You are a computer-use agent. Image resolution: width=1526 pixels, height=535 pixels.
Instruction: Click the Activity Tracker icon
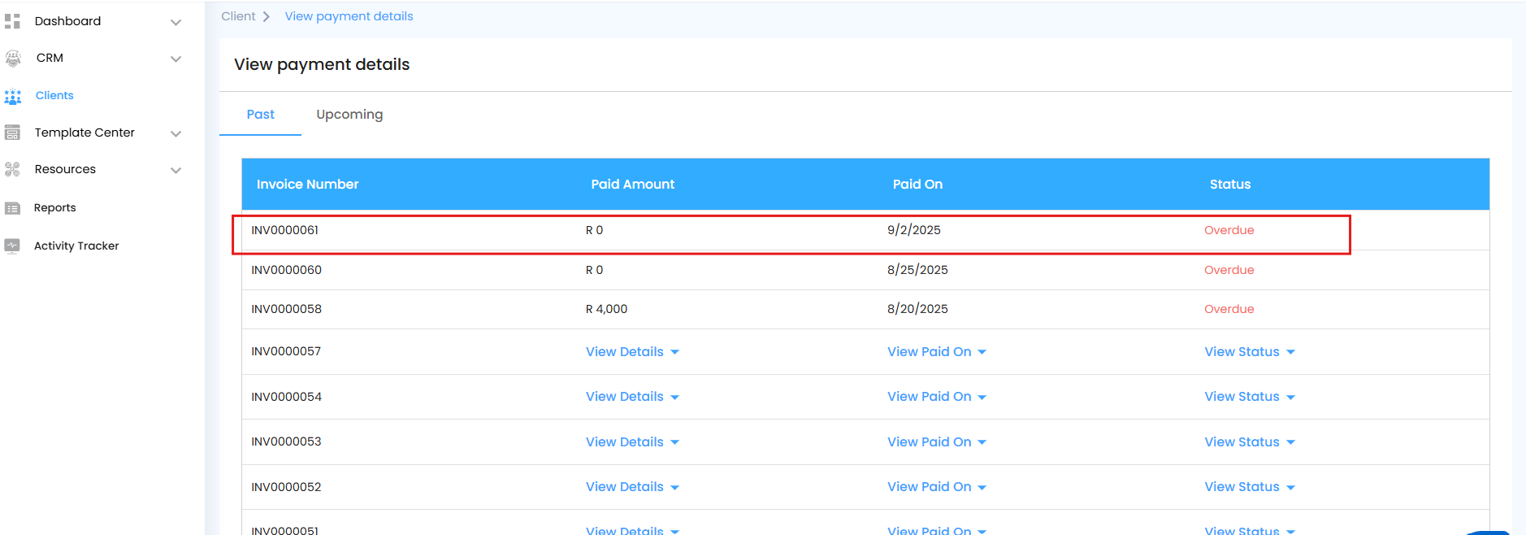tap(12, 246)
